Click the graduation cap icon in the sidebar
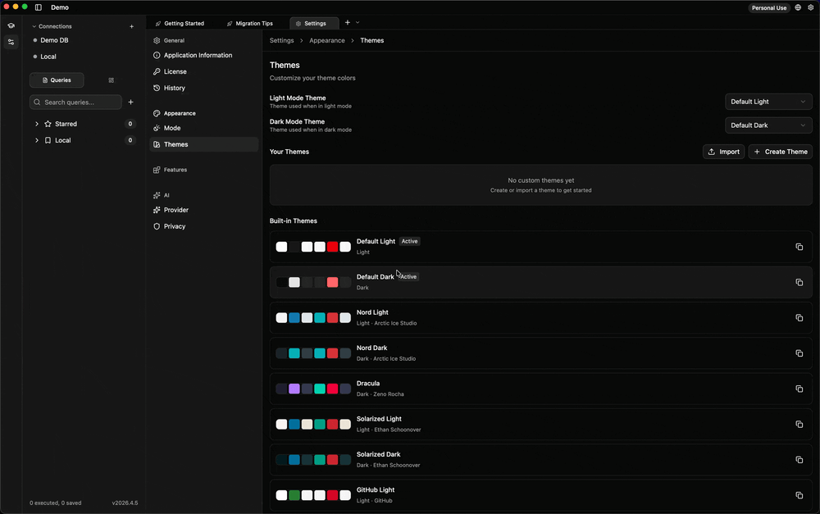820x514 pixels. pos(11,25)
